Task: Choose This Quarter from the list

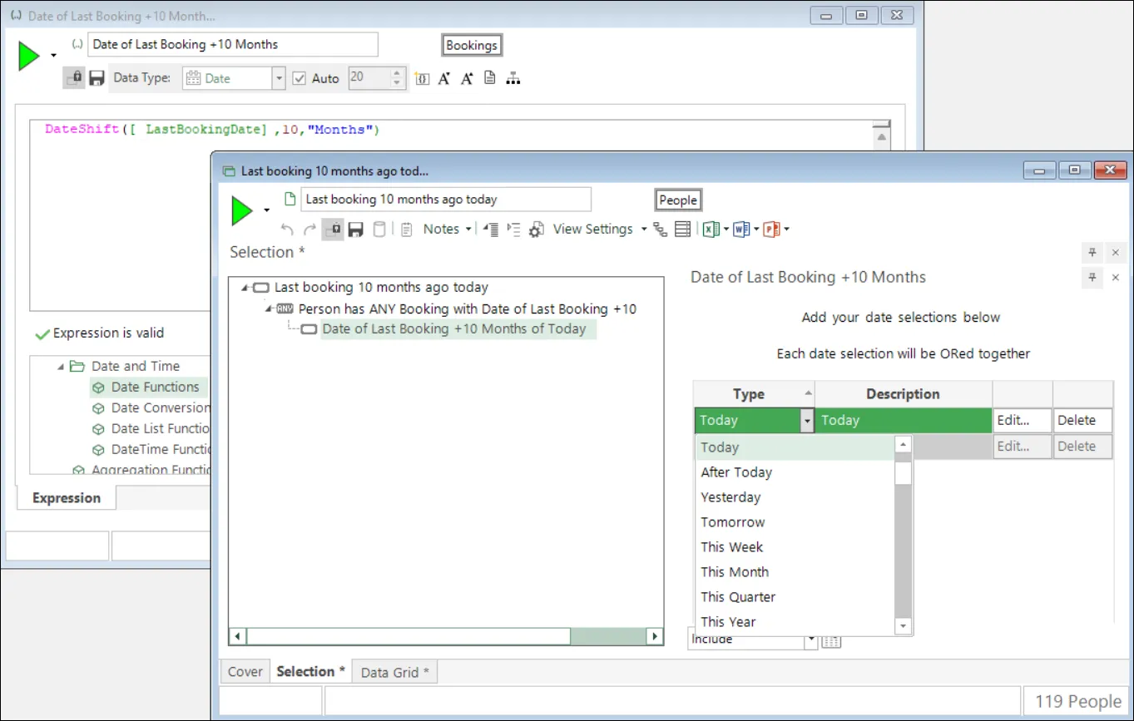Action: (738, 597)
